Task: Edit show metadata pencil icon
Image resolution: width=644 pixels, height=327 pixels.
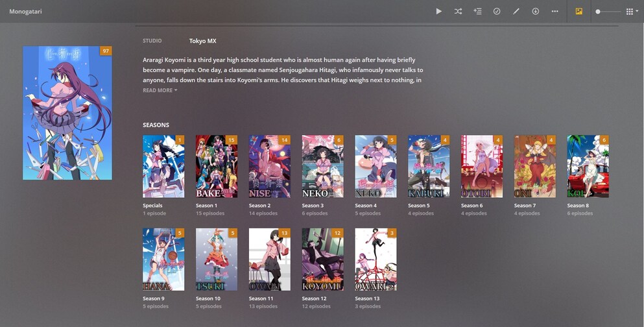Action: (x=516, y=12)
